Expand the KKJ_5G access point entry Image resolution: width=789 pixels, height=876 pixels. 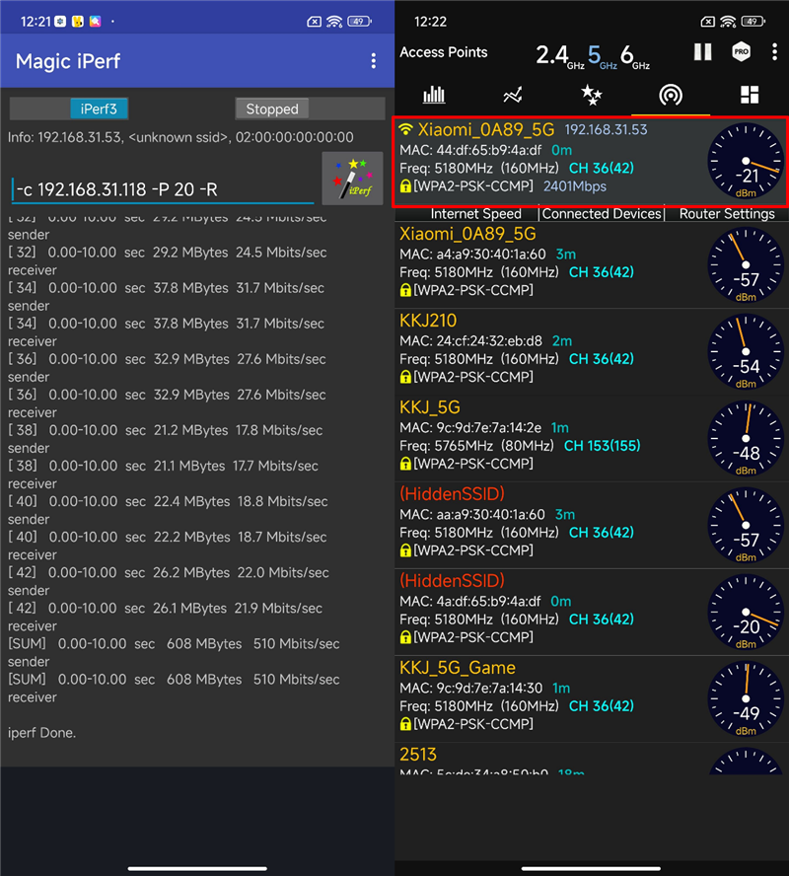tap(592, 439)
